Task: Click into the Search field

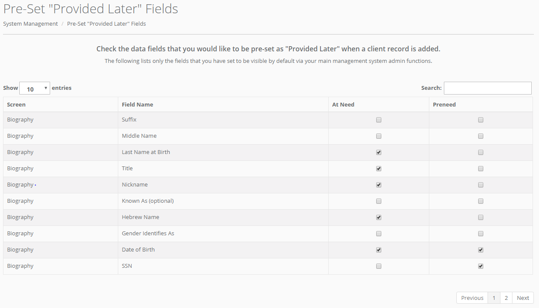Action: [x=488, y=88]
